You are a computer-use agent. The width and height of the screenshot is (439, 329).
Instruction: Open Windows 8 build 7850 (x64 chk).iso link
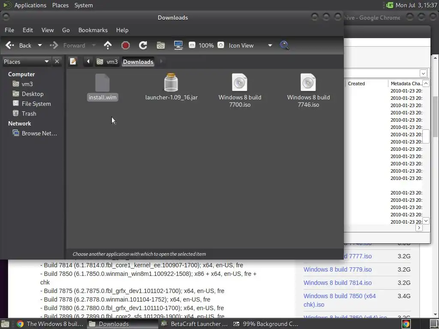coord(340,300)
